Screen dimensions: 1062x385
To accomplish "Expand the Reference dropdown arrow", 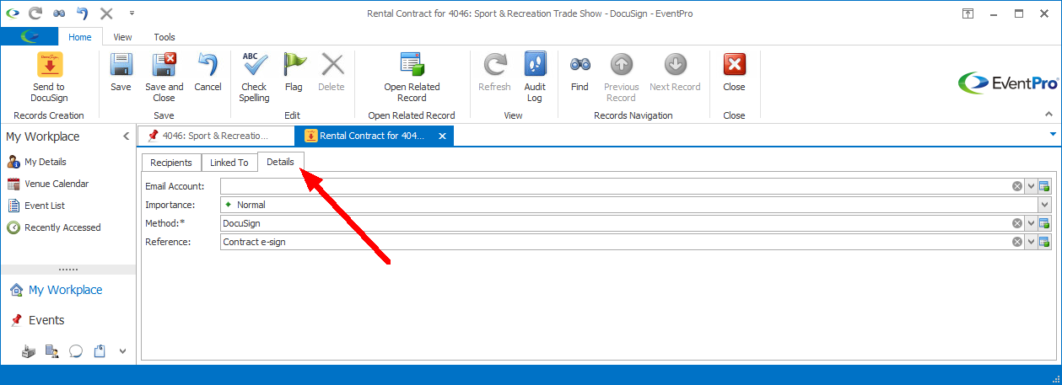I will [x=1031, y=242].
